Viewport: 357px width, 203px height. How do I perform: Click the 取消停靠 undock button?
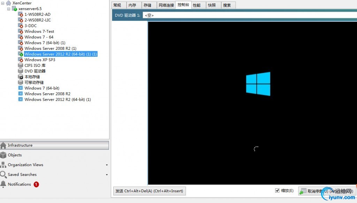pos(327,191)
